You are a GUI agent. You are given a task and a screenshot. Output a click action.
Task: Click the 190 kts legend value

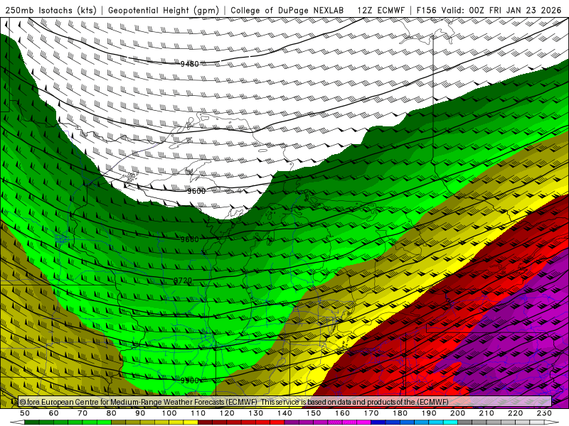pos(429,413)
